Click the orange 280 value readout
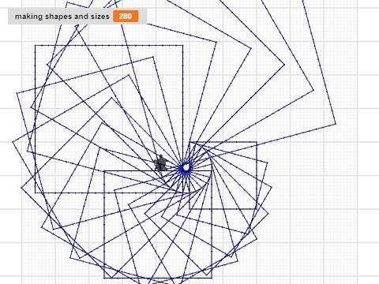This screenshot has width=379, height=284. (x=126, y=17)
